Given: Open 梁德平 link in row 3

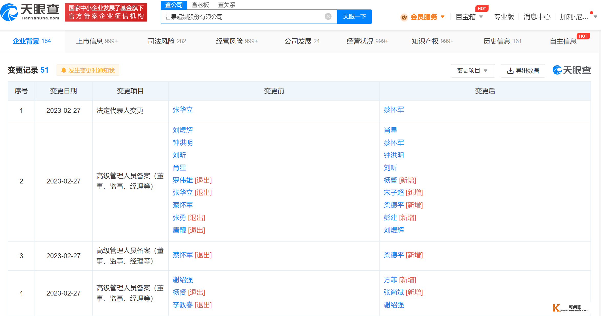Looking at the screenshot, I should tap(394, 255).
